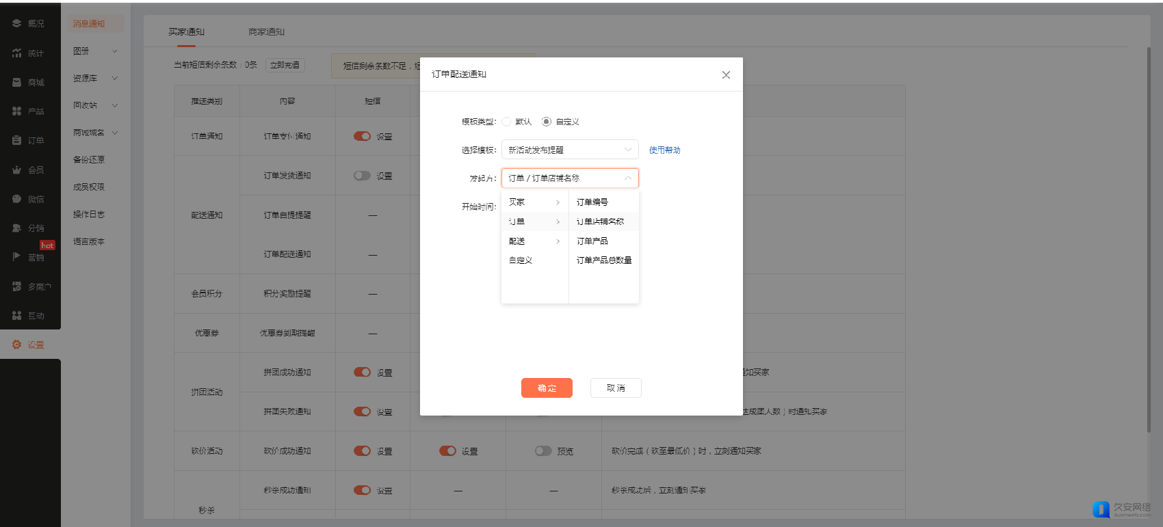Expand the 配送 cascader option
Screen dimensions: 1163x527
pos(534,241)
